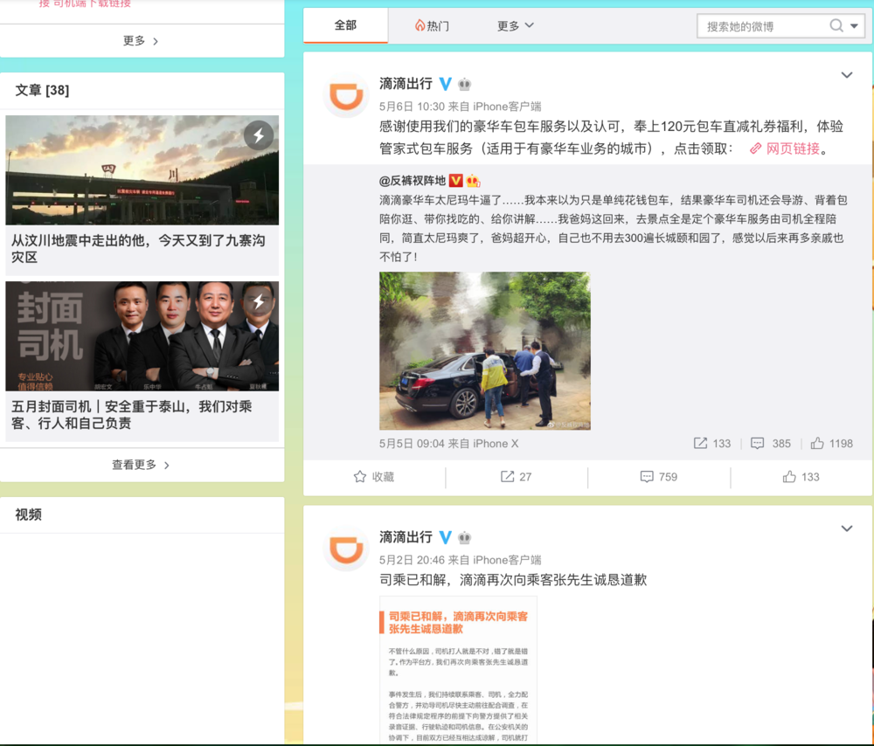The height and width of the screenshot is (746, 874).
Task: Click the star icon beside 收藏
Action: pyautogui.click(x=360, y=477)
